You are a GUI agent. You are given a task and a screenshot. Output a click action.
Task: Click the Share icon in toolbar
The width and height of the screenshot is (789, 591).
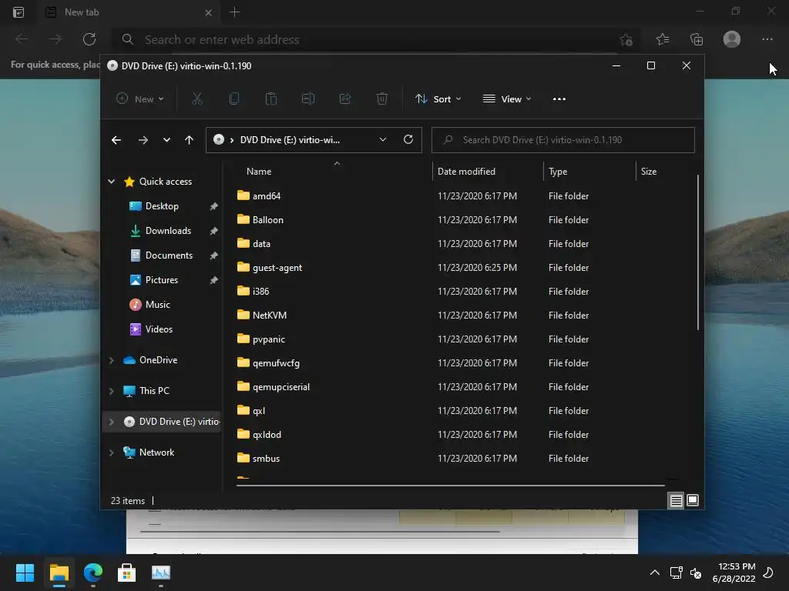(345, 99)
